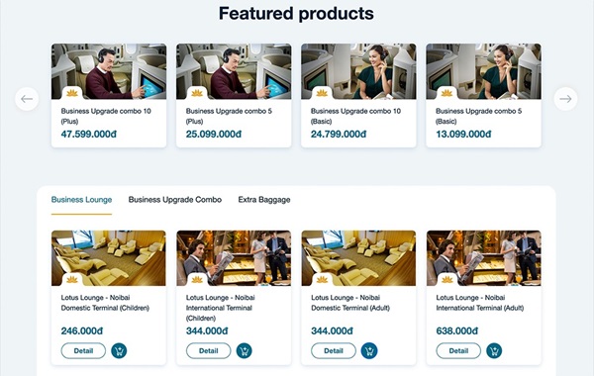Click the previous arrow of featured carousel
The image size is (594, 376).
(x=27, y=99)
